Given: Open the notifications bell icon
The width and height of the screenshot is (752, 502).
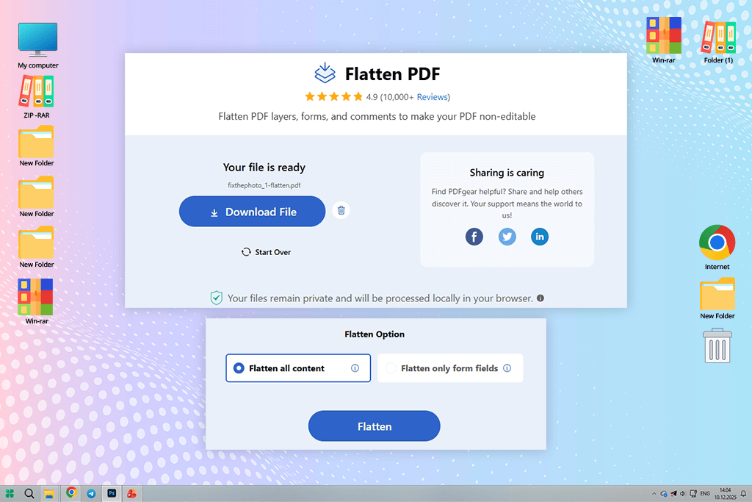Looking at the screenshot, I should pos(743,493).
